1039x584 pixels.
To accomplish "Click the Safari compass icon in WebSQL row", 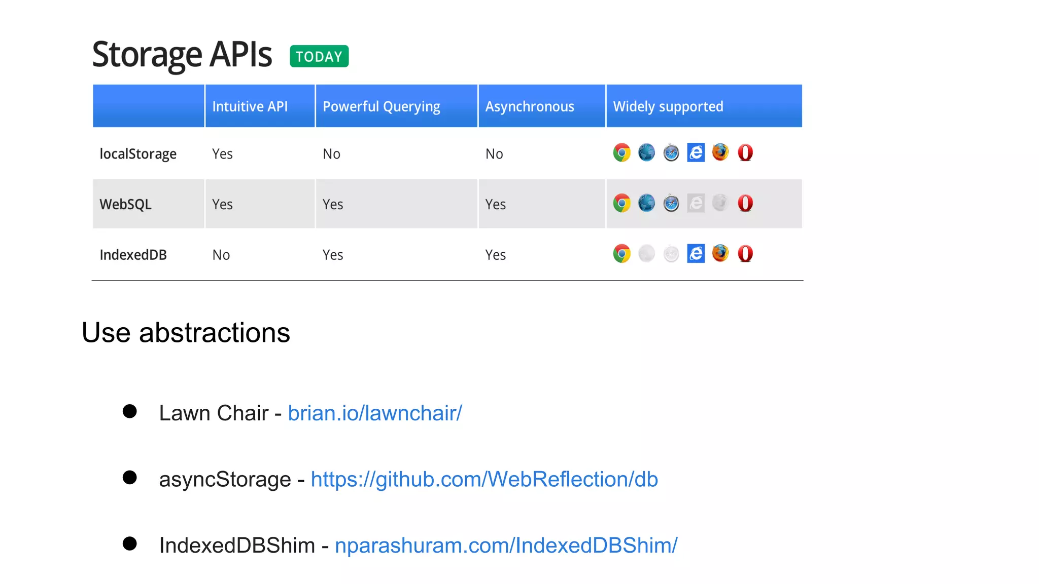I will 671,203.
